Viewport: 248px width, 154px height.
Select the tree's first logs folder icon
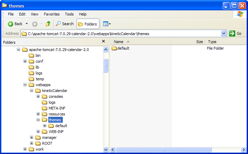coord(31,73)
